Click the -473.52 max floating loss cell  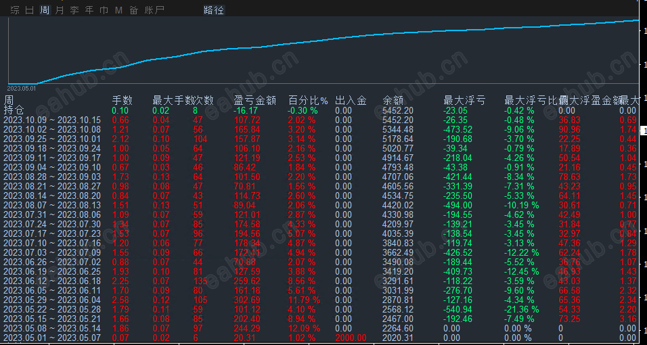click(x=458, y=130)
